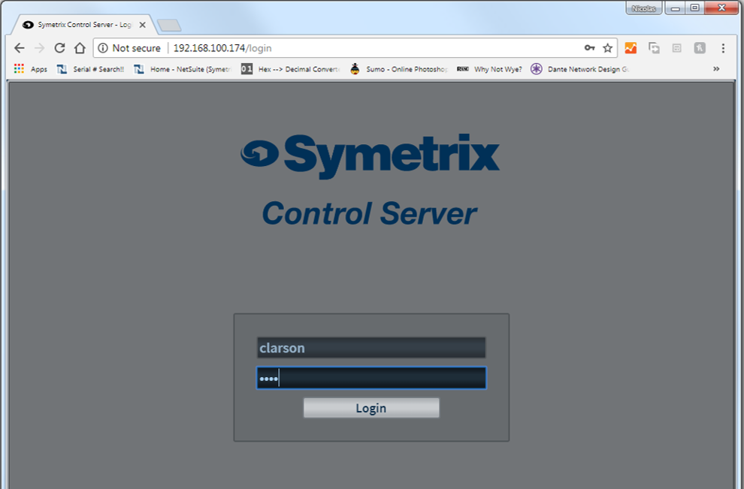View the Not secure site info icon

[x=103, y=48]
